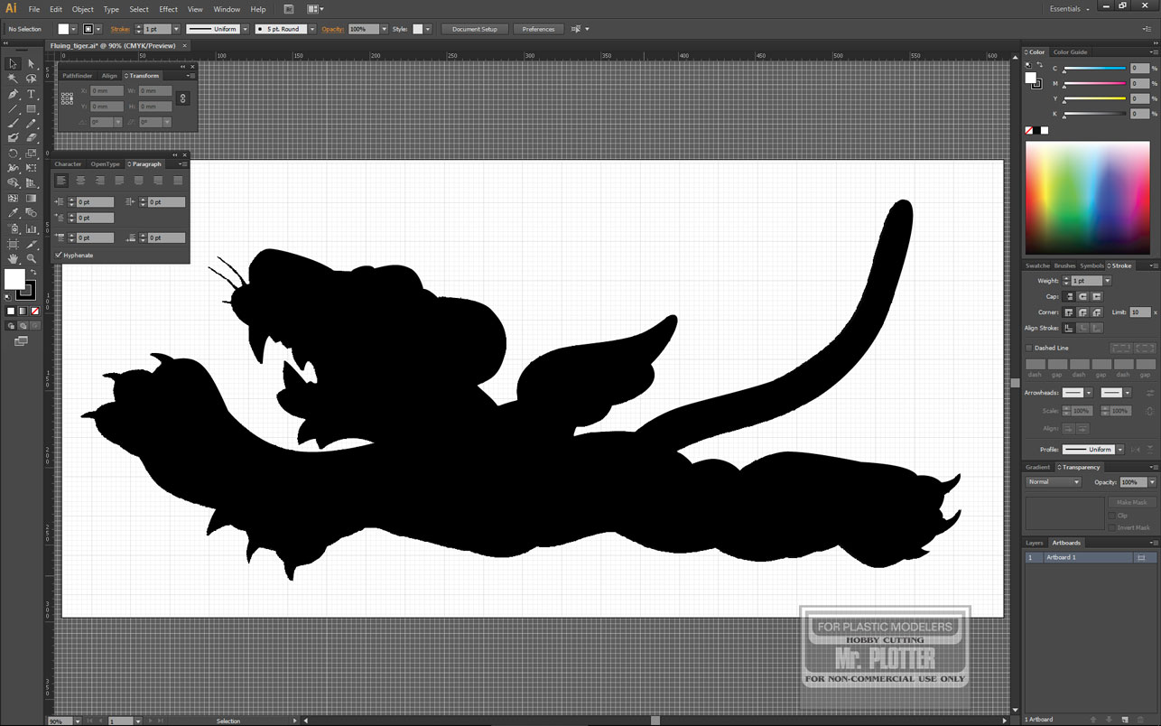Choose the Blob Brush tool
The height and width of the screenshot is (726, 1161).
(13, 138)
